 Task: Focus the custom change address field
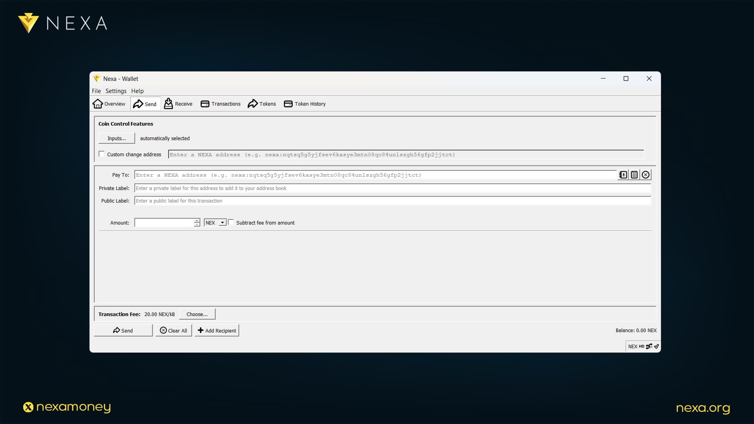coord(406,155)
